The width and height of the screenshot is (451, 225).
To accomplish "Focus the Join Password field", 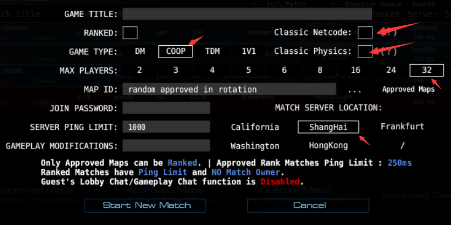I will (x=166, y=108).
